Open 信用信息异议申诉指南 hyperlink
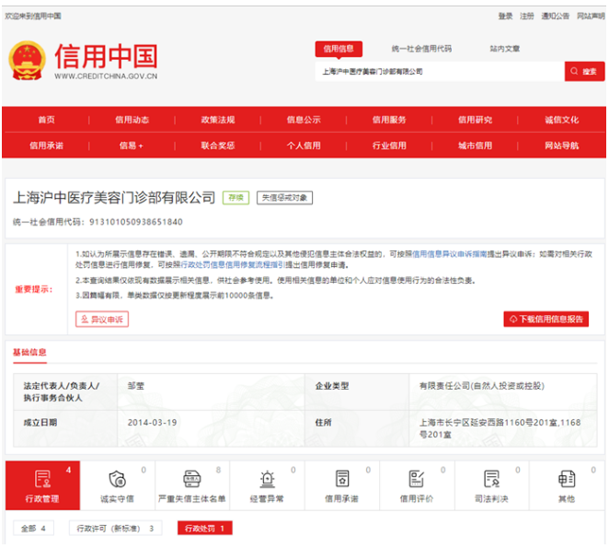 pos(449,254)
